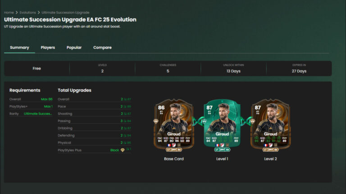Select the Giroud Base Card thumbnail

pos(173,125)
